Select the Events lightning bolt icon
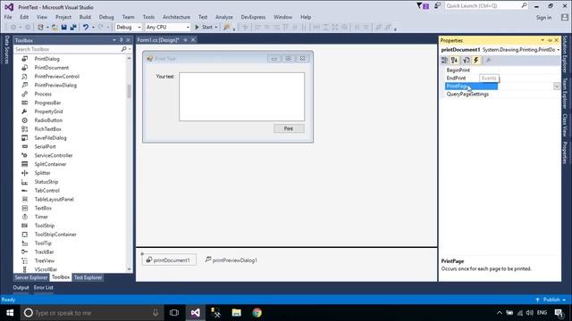The height and width of the screenshot is (321, 572). click(476, 61)
